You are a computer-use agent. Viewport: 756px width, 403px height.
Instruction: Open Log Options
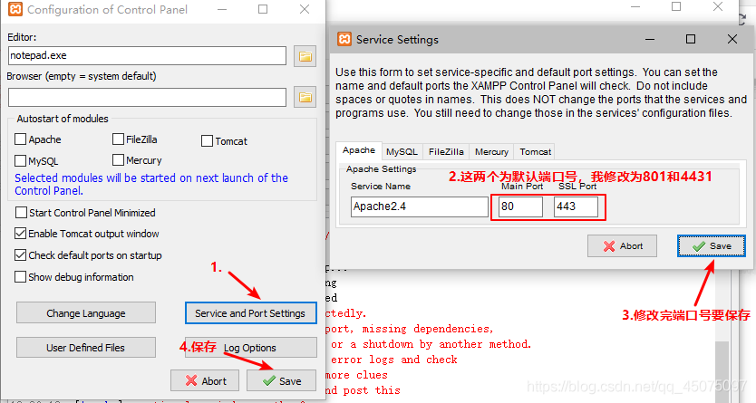click(250, 347)
